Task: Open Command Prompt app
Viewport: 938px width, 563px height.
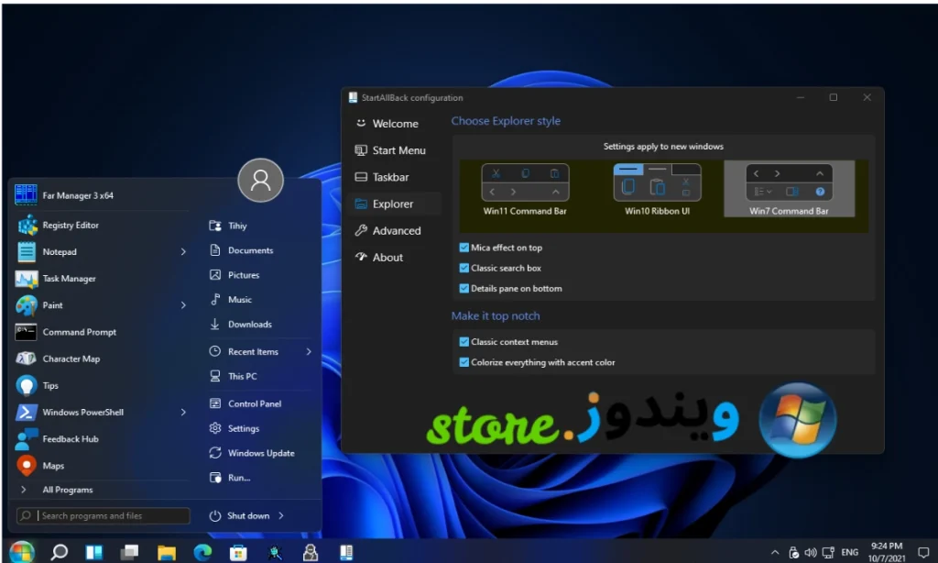Action: (79, 332)
